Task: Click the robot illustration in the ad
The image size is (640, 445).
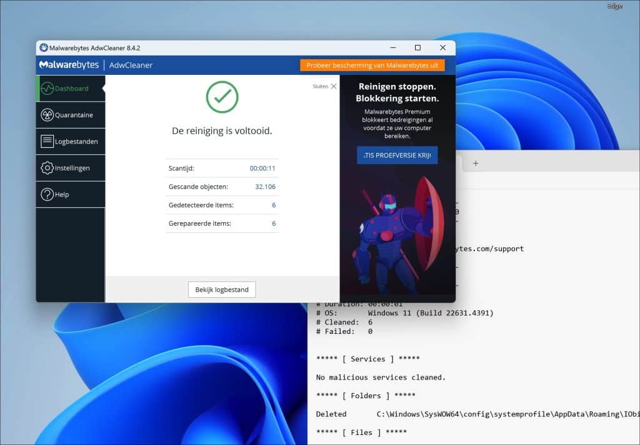Action: pyautogui.click(x=398, y=234)
